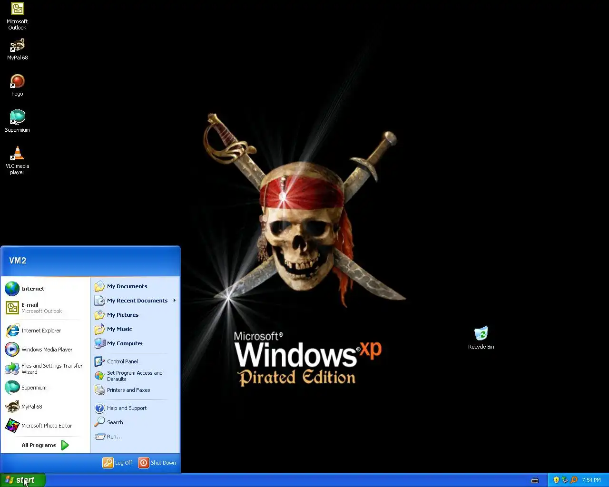The image size is (609, 487).
Task: Click the 7:54 PM taskbar clock
Action: click(591, 480)
